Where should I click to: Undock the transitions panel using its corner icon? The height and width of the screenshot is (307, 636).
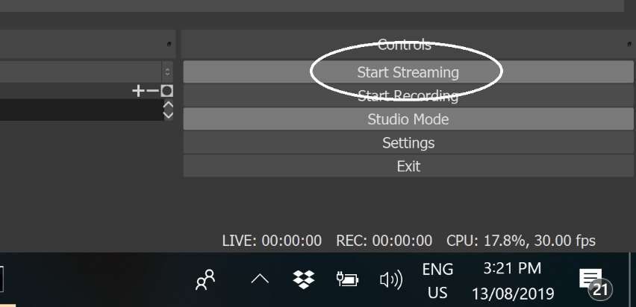point(169,44)
